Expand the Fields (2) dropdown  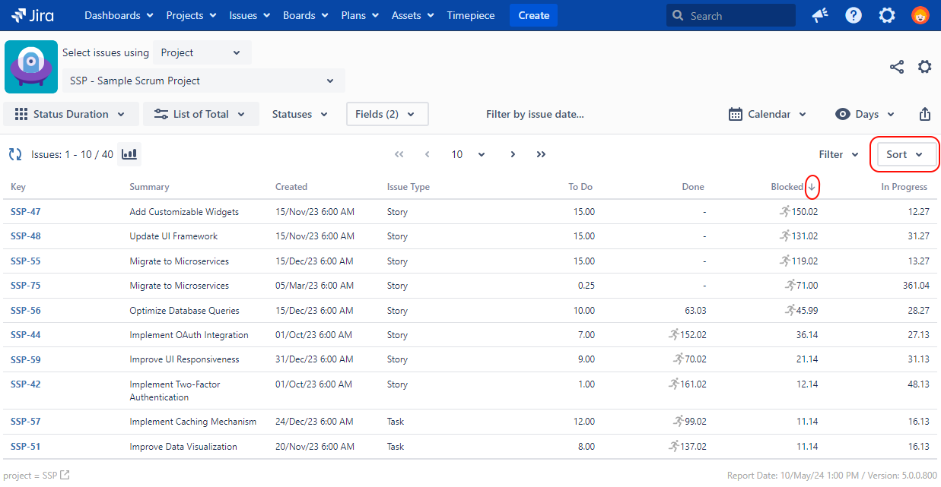[x=387, y=114]
